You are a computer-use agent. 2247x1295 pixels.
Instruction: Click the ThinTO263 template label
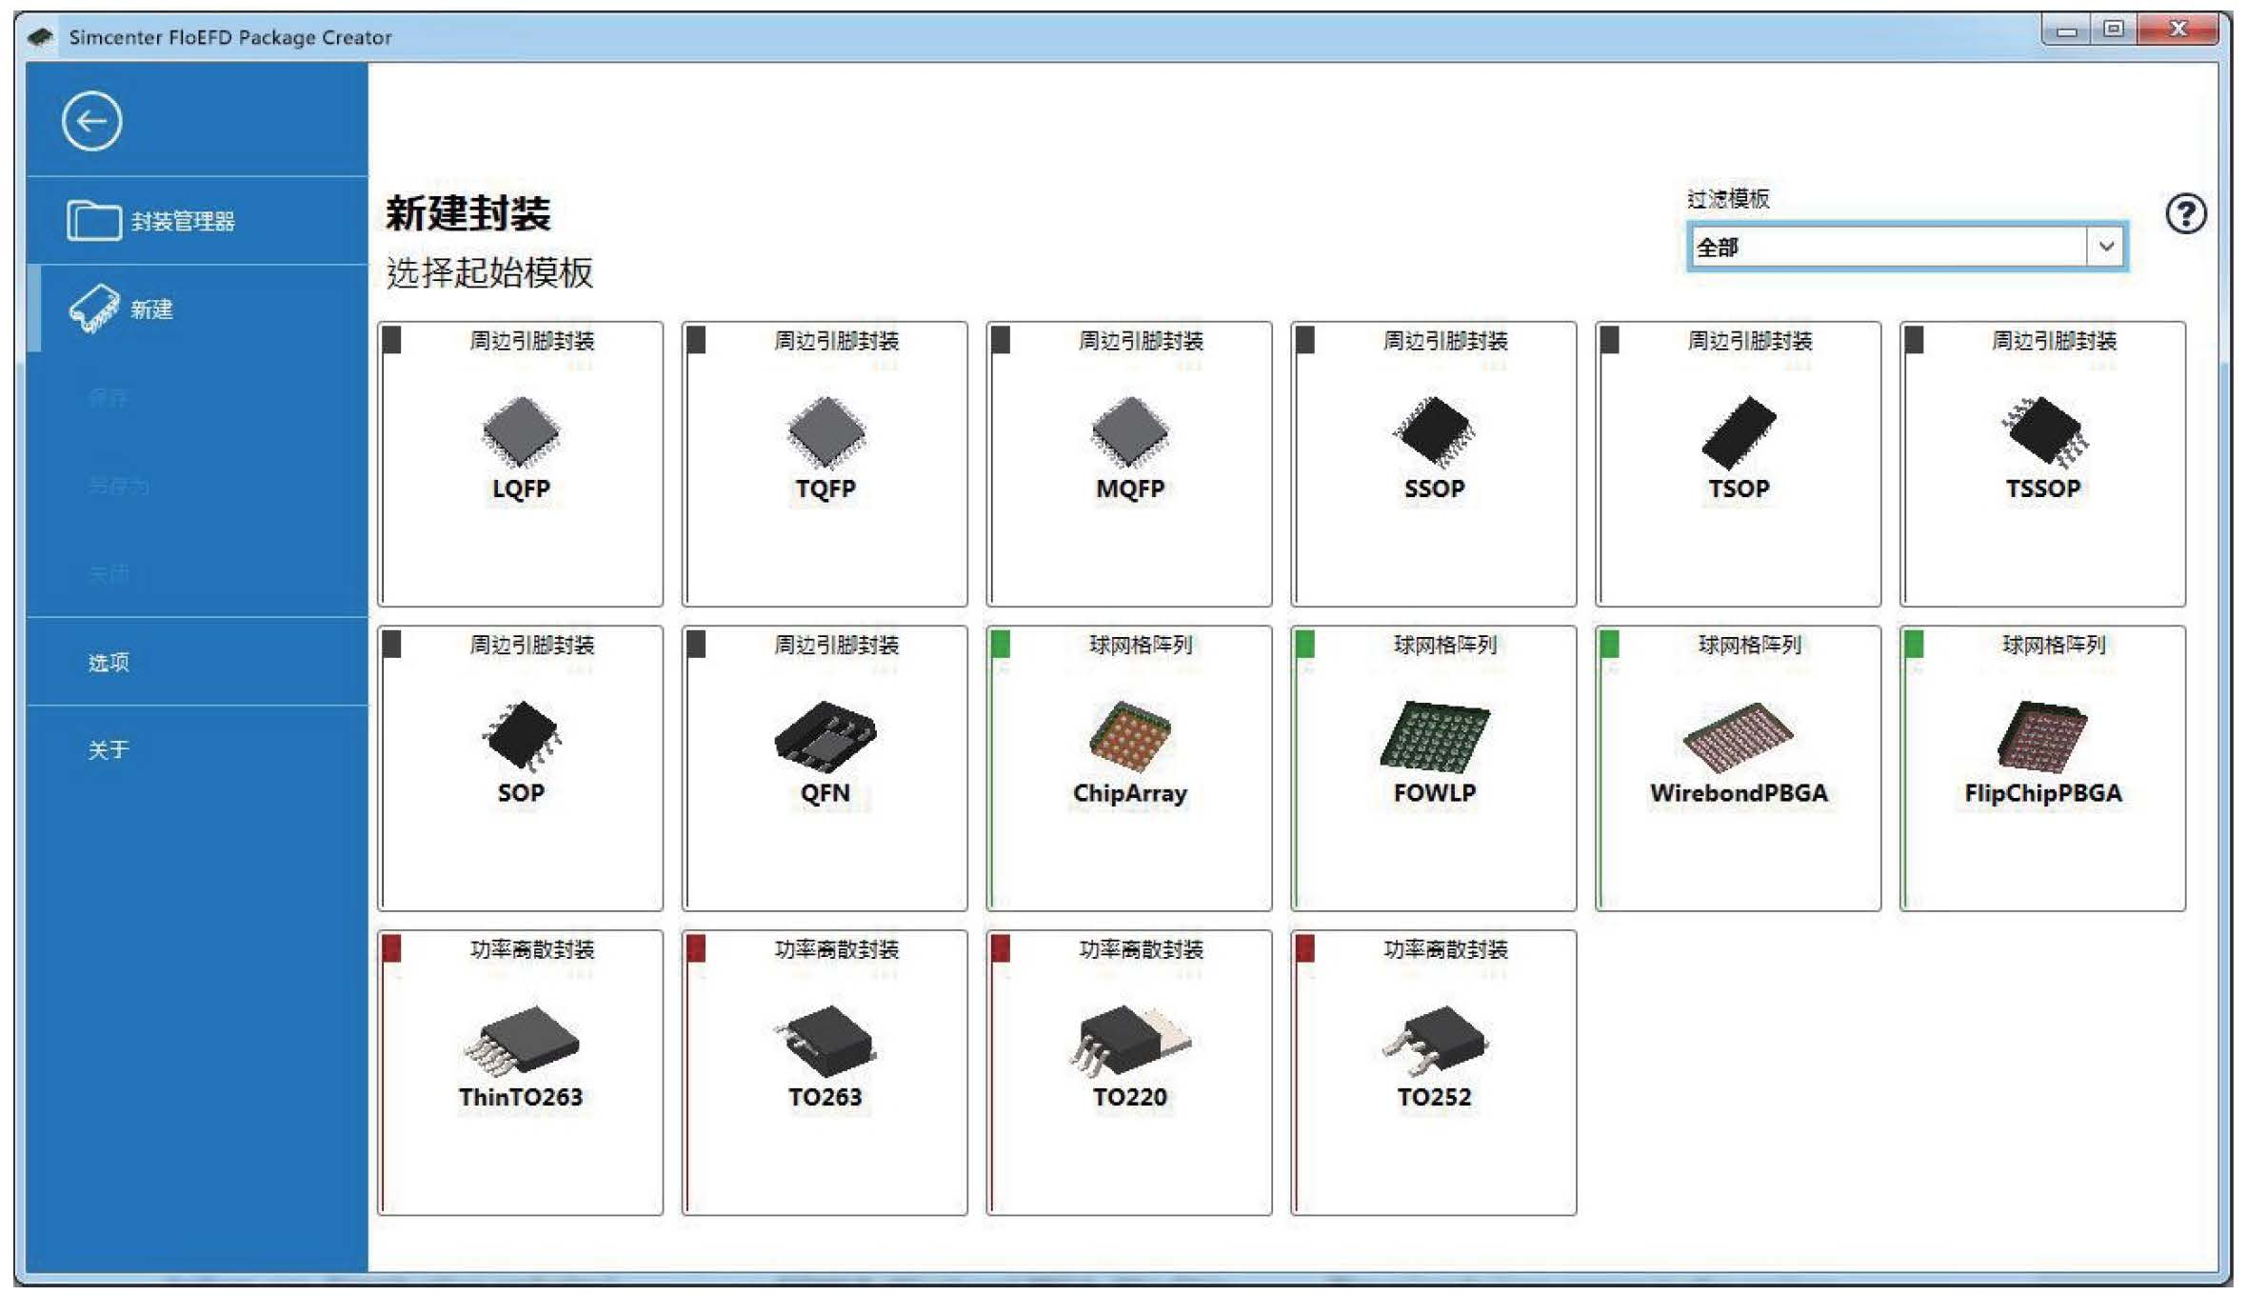click(x=521, y=1097)
